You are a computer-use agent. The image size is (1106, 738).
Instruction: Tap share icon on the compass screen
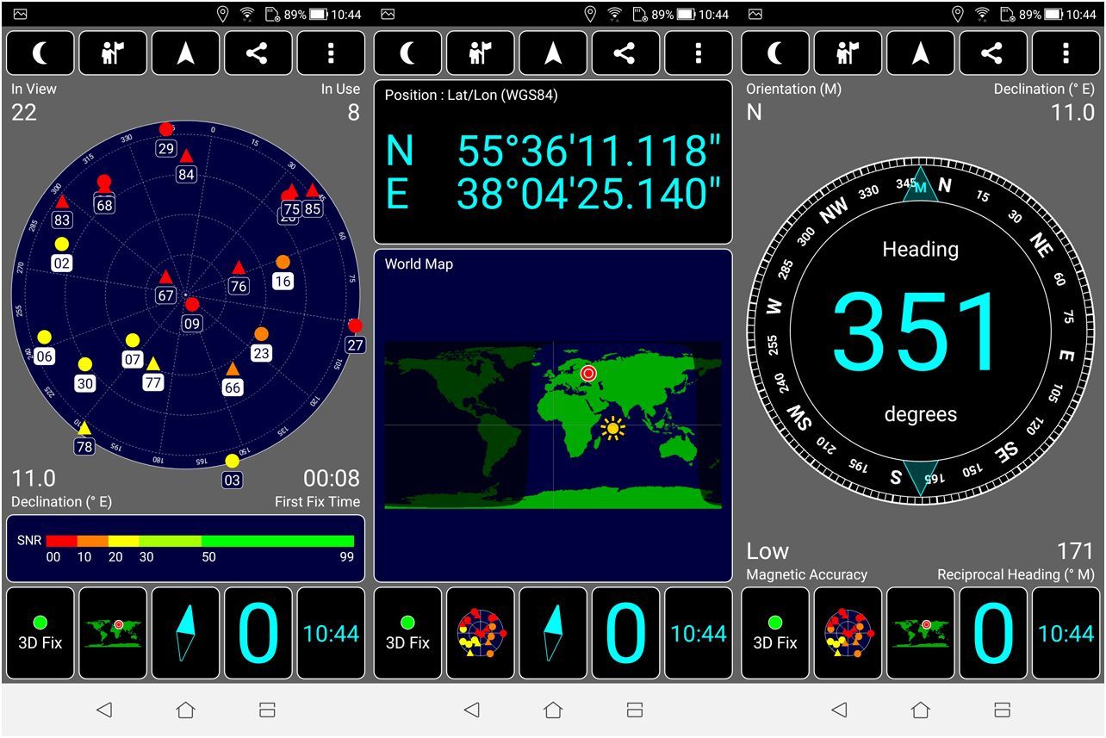(x=993, y=53)
